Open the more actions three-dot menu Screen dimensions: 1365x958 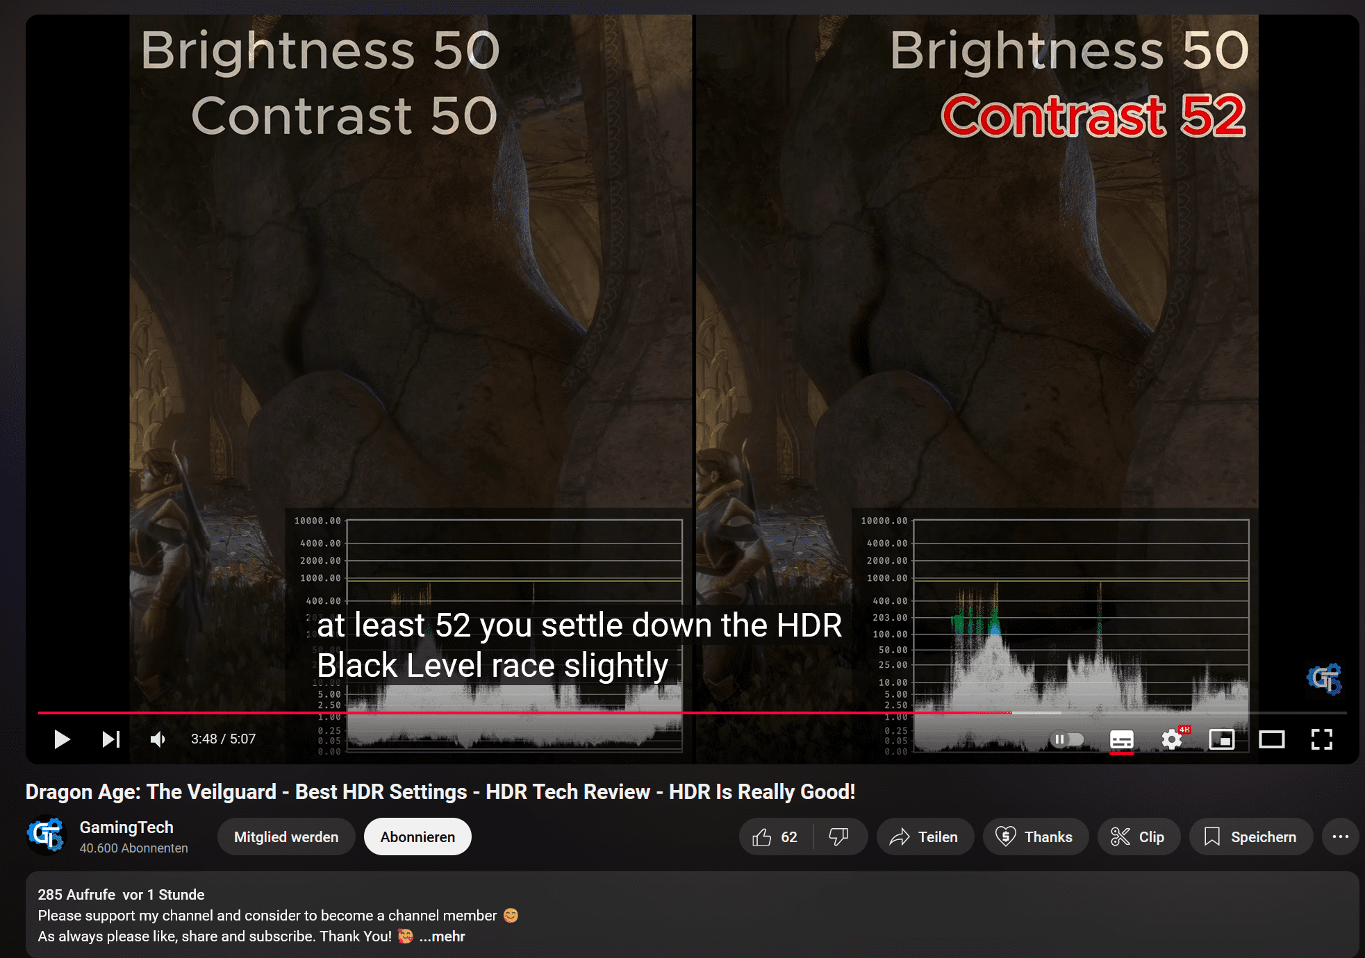point(1341,837)
